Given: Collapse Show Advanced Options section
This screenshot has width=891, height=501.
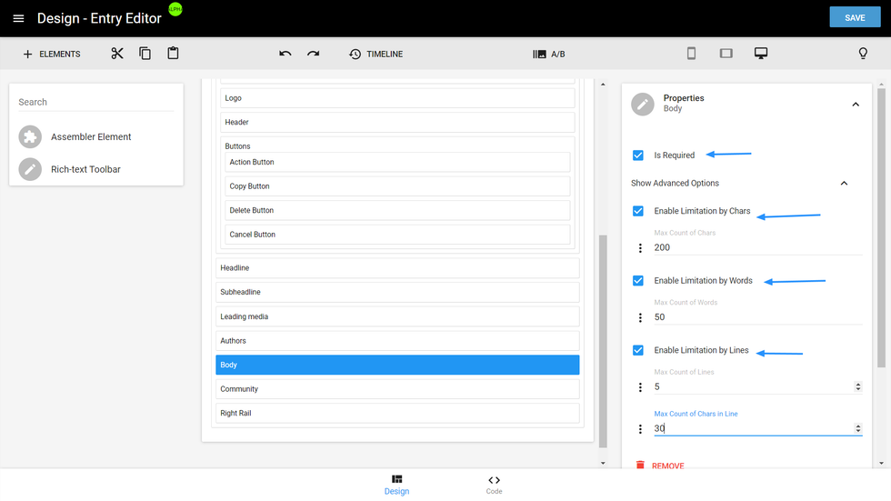Looking at the screenshot, I should [844, 184].
